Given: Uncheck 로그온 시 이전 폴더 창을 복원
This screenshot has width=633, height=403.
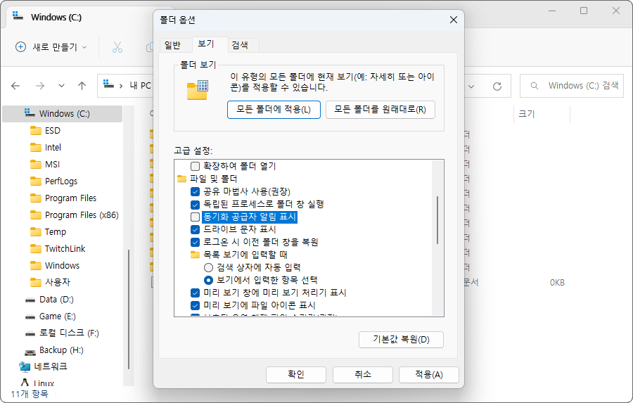Looking at the screenshot, I should (x=195, y=242).
